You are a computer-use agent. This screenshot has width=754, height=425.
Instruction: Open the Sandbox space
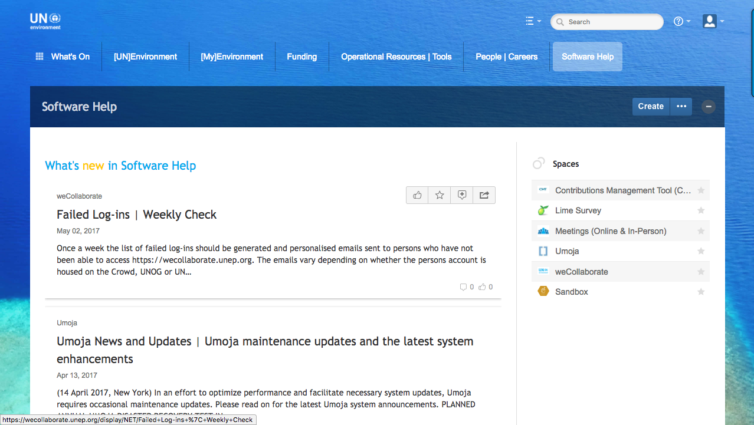pos(572,292)
